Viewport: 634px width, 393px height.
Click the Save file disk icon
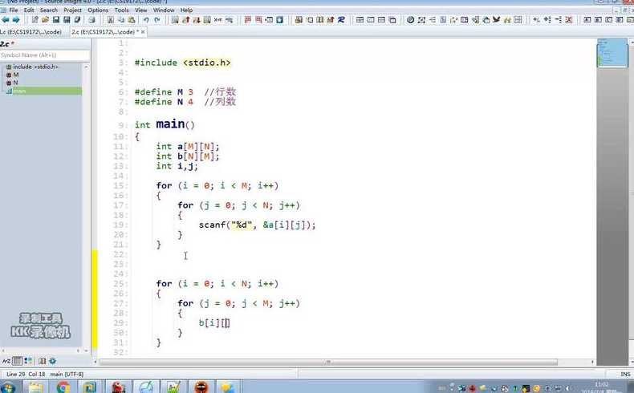(56, 19)
